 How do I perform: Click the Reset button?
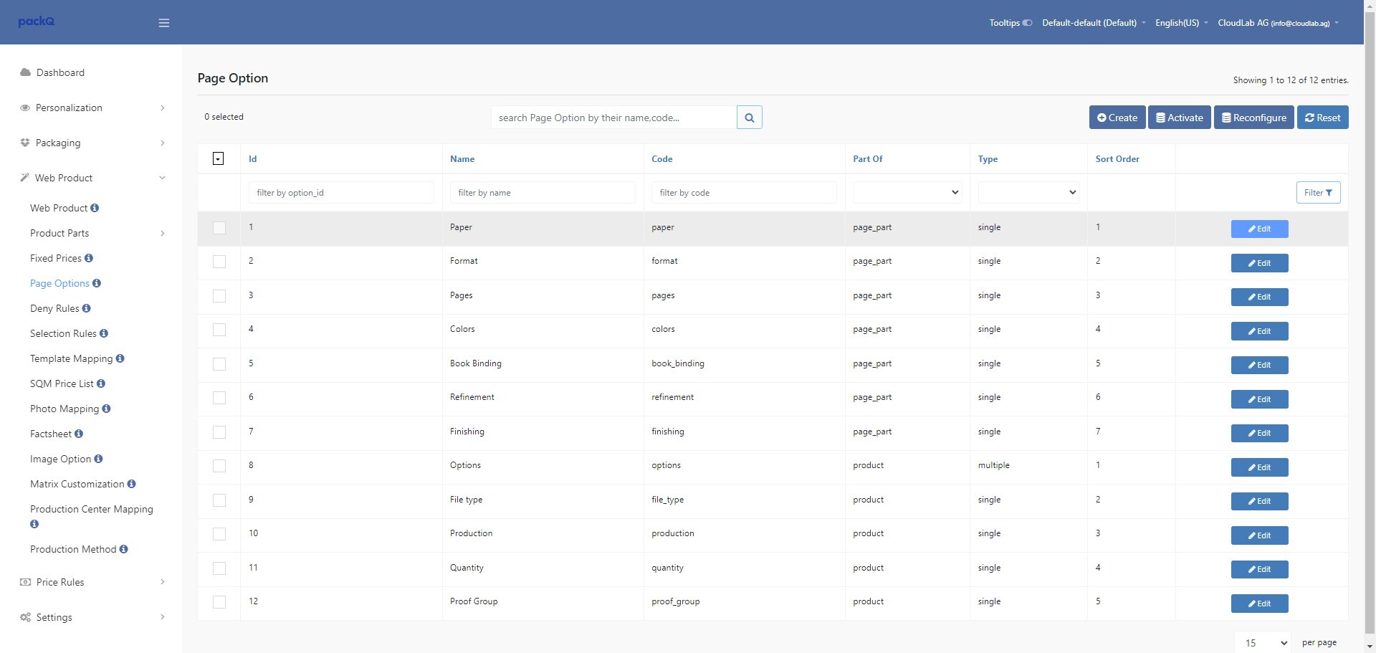coord(1323,118)
